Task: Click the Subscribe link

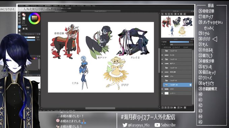Action: (168, 125)
